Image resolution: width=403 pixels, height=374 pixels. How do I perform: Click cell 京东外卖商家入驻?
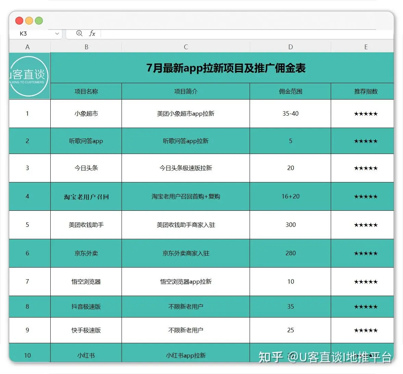(186, 253)
